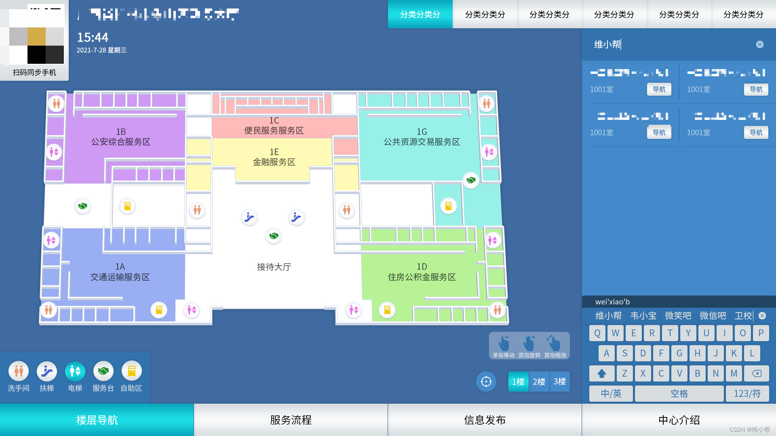Click 导航 on first search result
Screen dimensions: 776x436
point(659,89)
